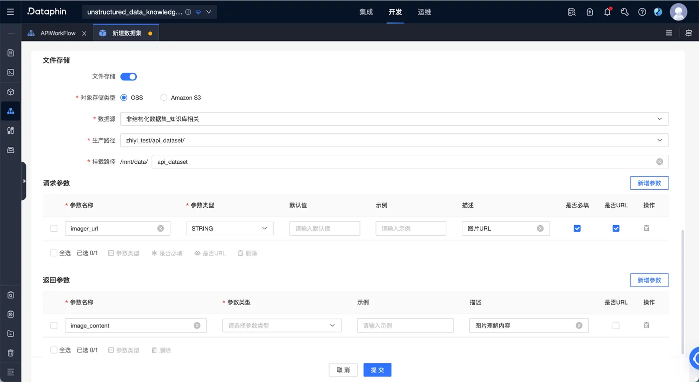Viewport: 699px width, 382px height.
Task: Click 新增参数 in 请求参数 section
Action: click(649, 183)
